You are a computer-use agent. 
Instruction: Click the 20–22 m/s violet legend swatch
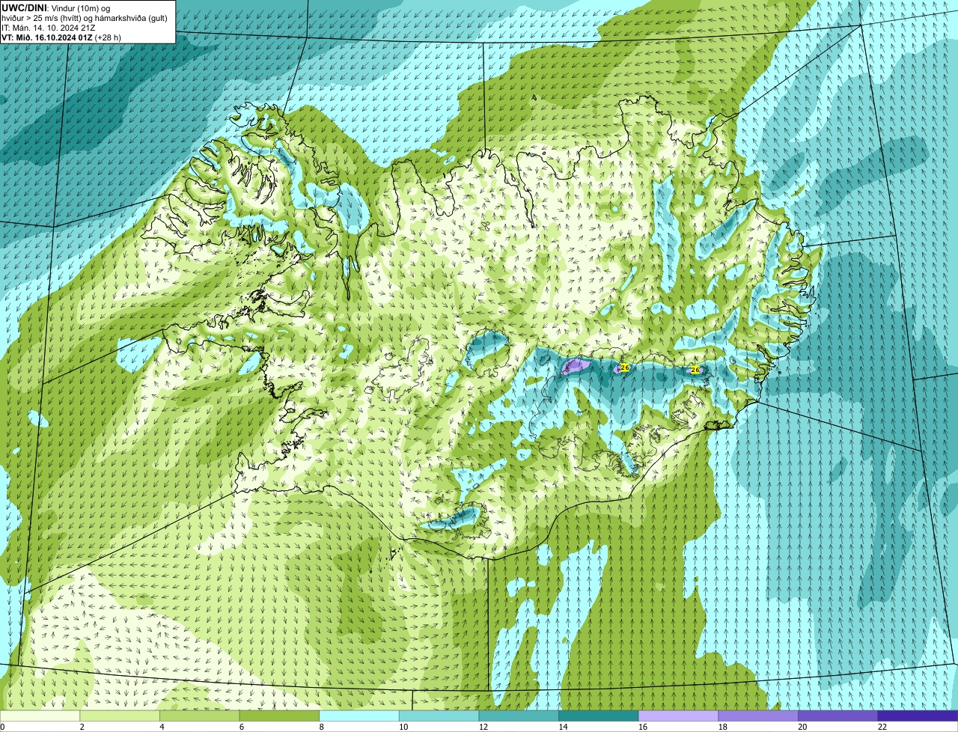pyautogui.click(x=838, y=716)
